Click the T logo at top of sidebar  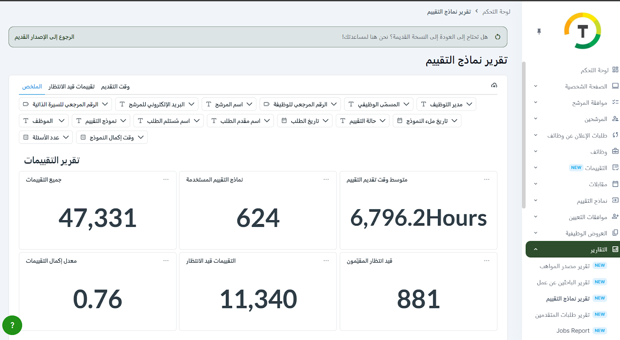pyautogui.click(x=582, y=31)
